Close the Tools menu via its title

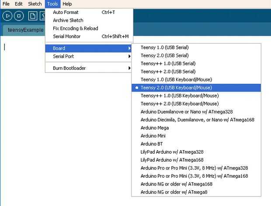pyautogui.click(x=52, y=4)
